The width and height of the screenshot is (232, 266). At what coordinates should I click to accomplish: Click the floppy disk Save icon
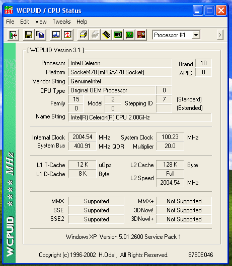pos(29,35)
